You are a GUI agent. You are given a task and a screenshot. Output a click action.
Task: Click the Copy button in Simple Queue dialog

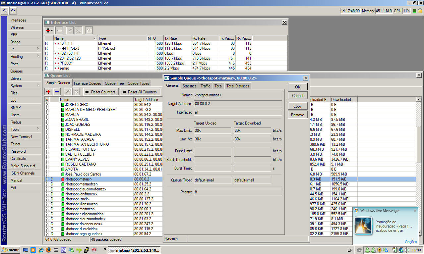point(297,106)
